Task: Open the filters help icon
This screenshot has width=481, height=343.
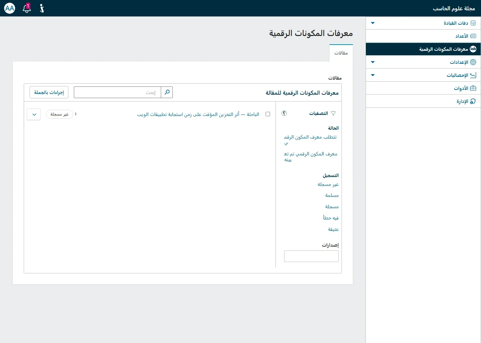Action: (x=284, y=113)
